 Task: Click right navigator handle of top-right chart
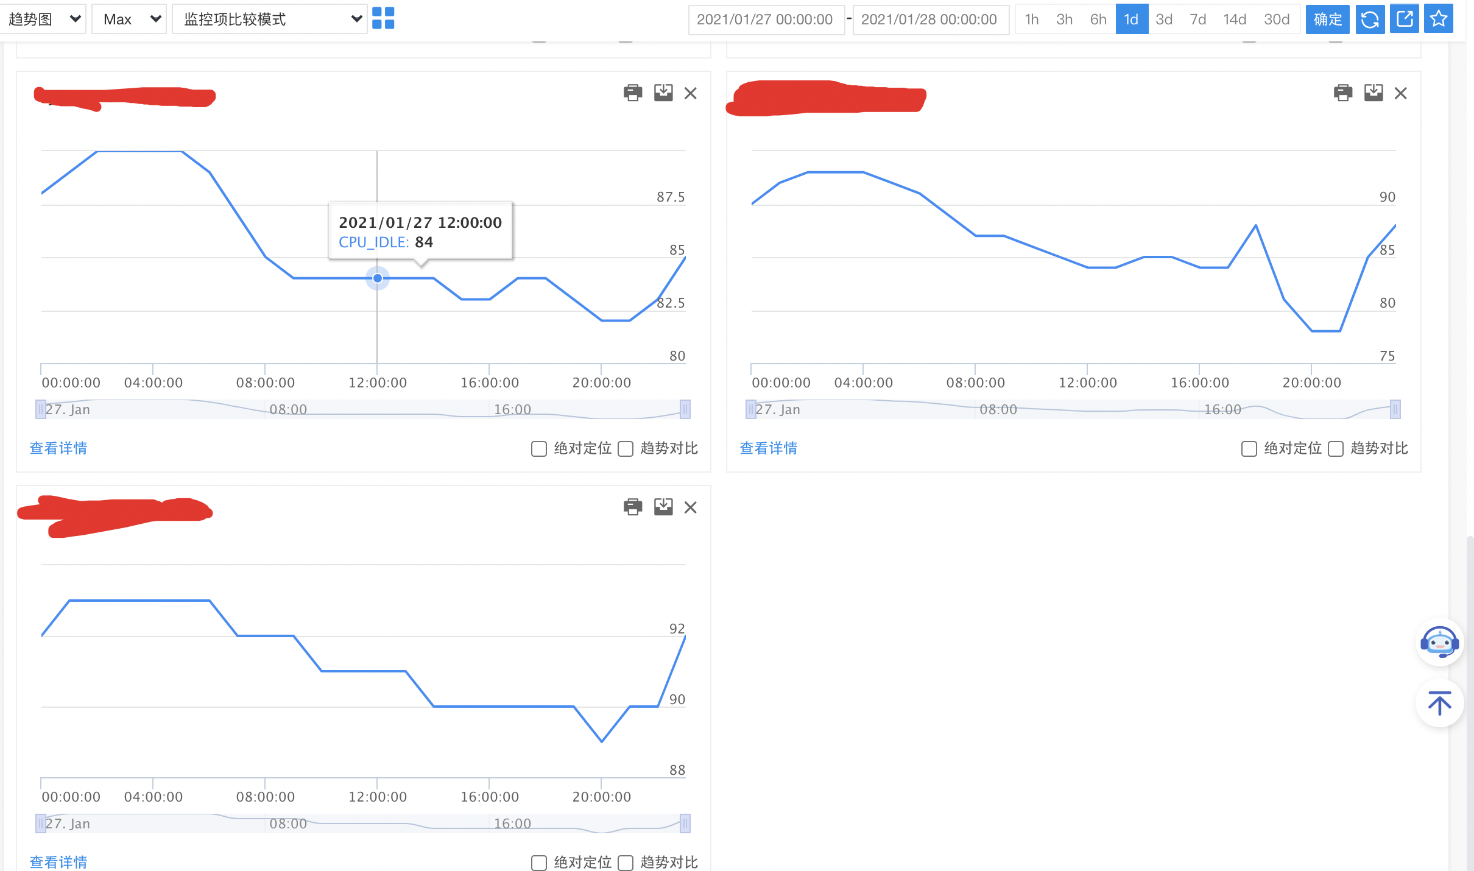pos(1395,409)
